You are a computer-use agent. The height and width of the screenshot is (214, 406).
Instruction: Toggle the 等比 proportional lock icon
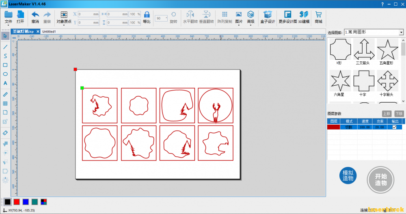coord(147,15)
